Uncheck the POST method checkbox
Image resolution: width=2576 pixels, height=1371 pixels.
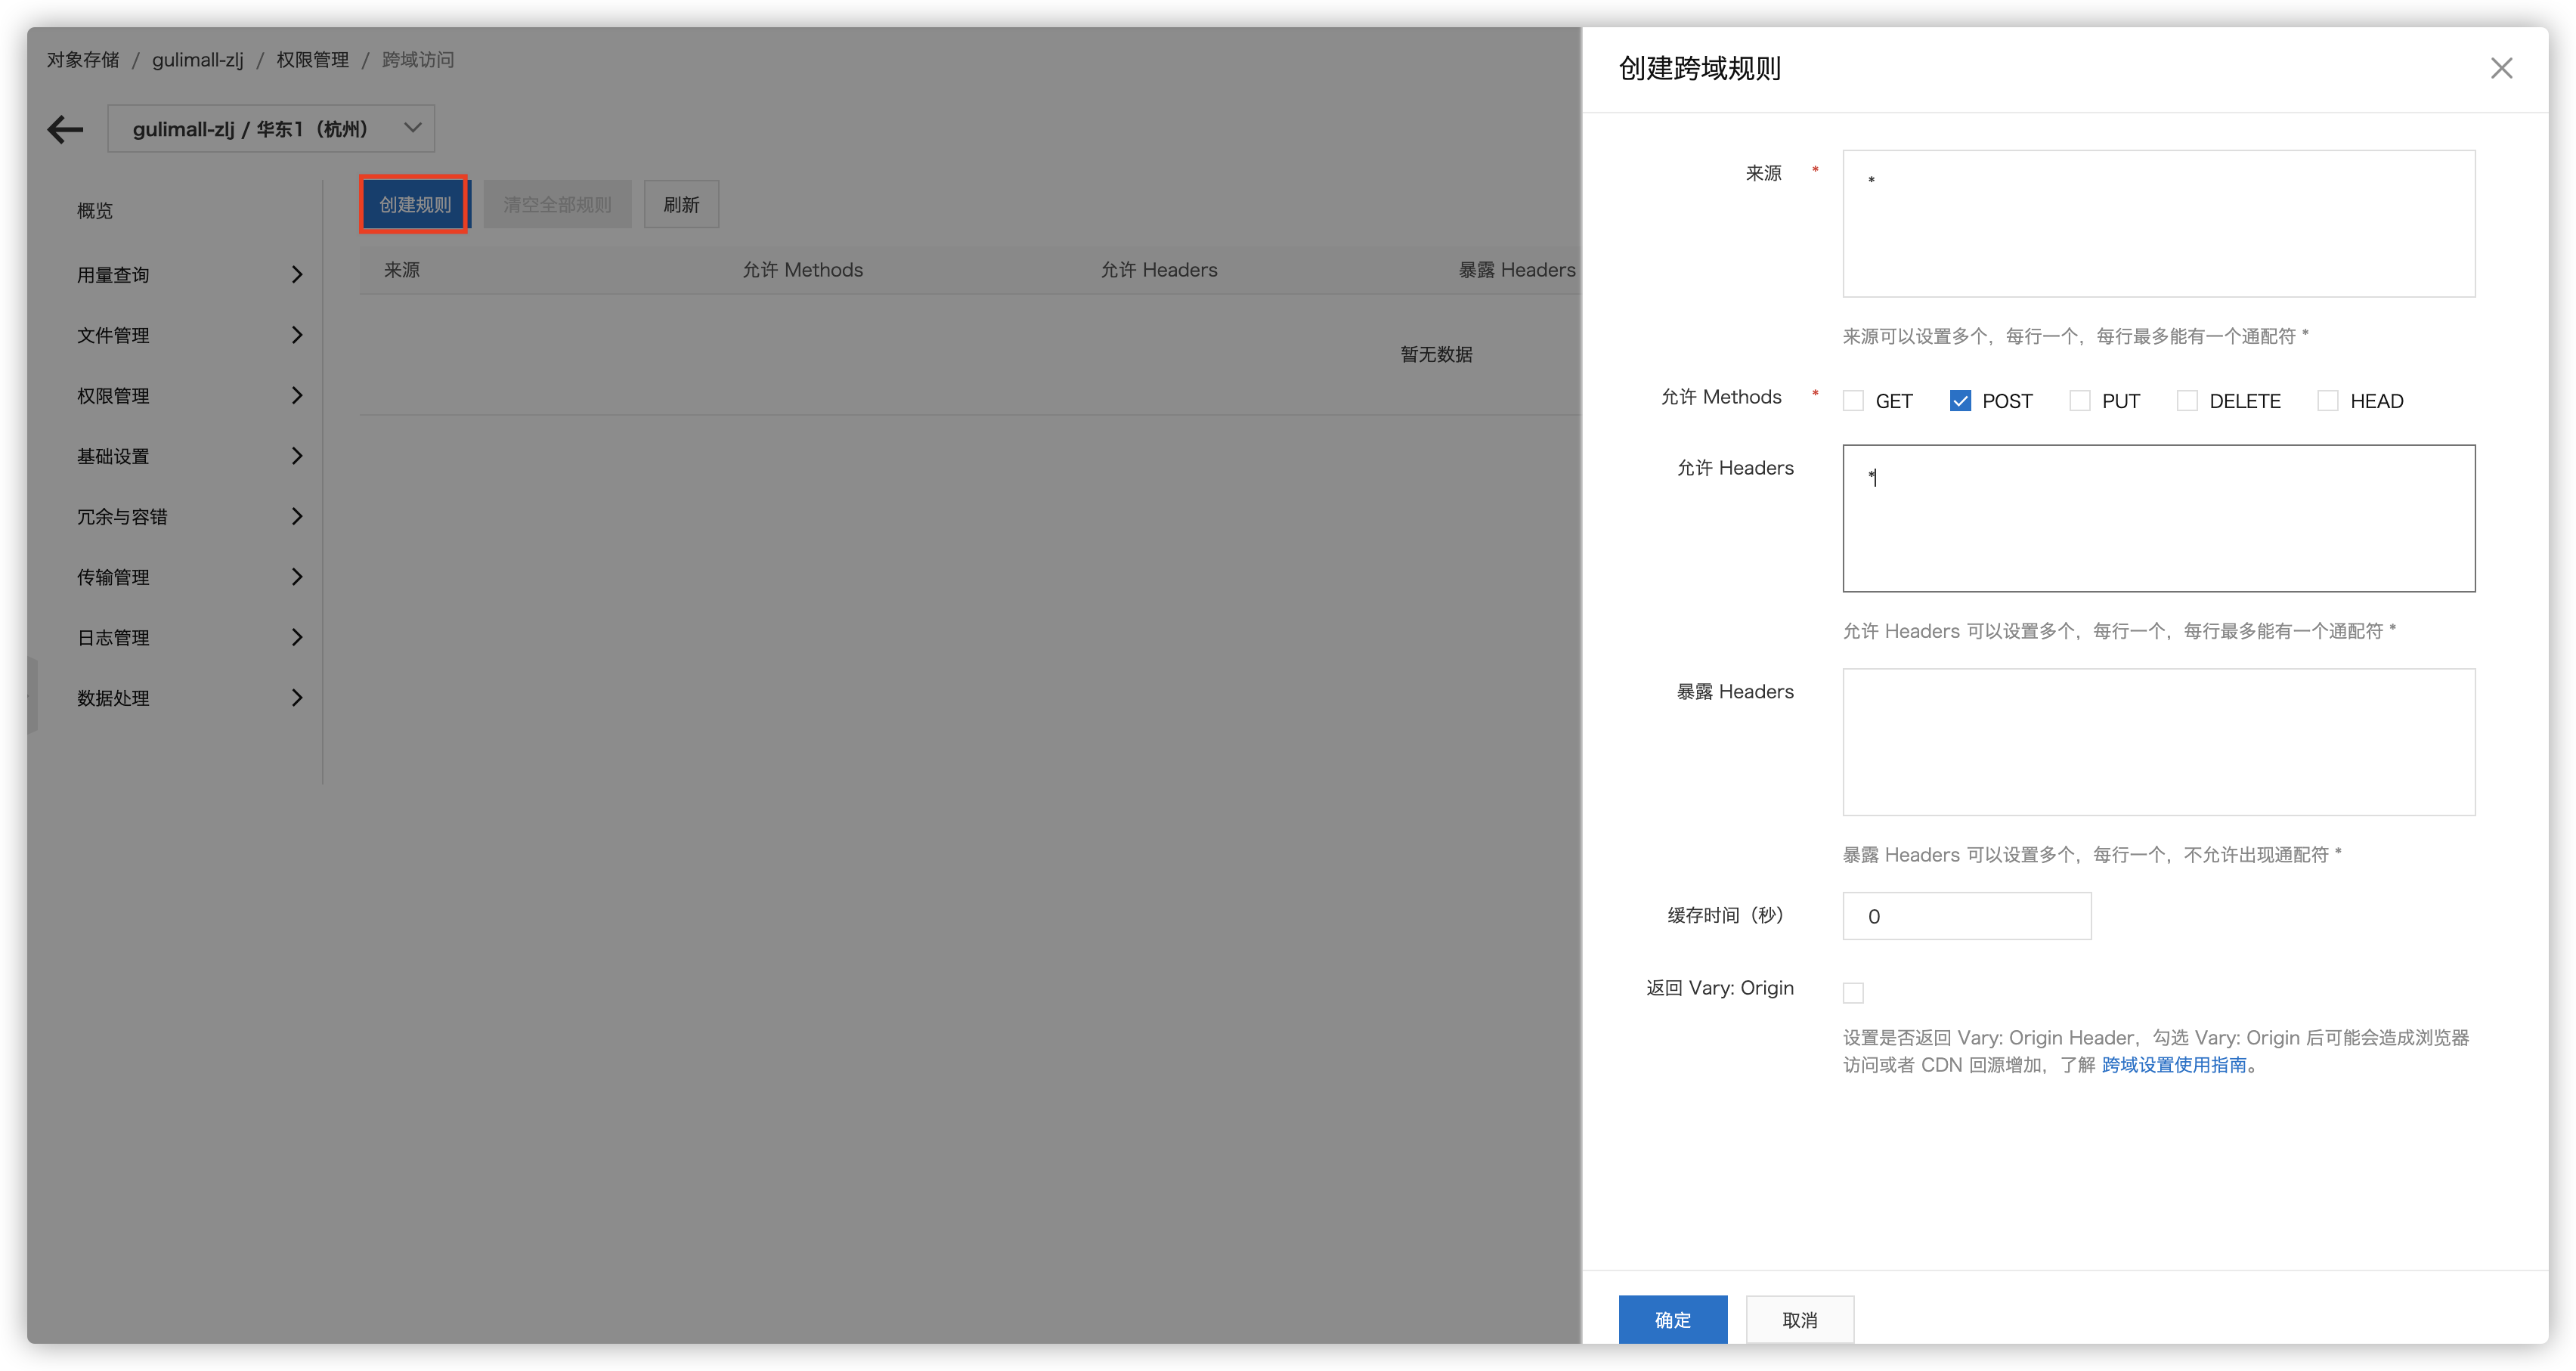[1960, 401]
